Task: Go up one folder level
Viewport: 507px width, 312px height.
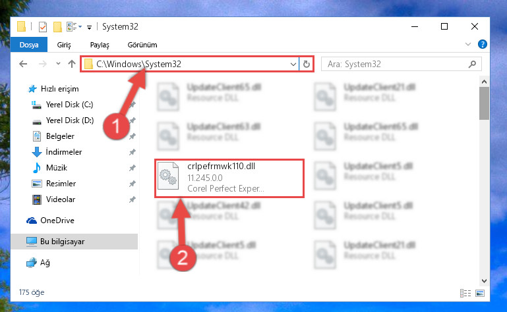Action: [72, 64]
